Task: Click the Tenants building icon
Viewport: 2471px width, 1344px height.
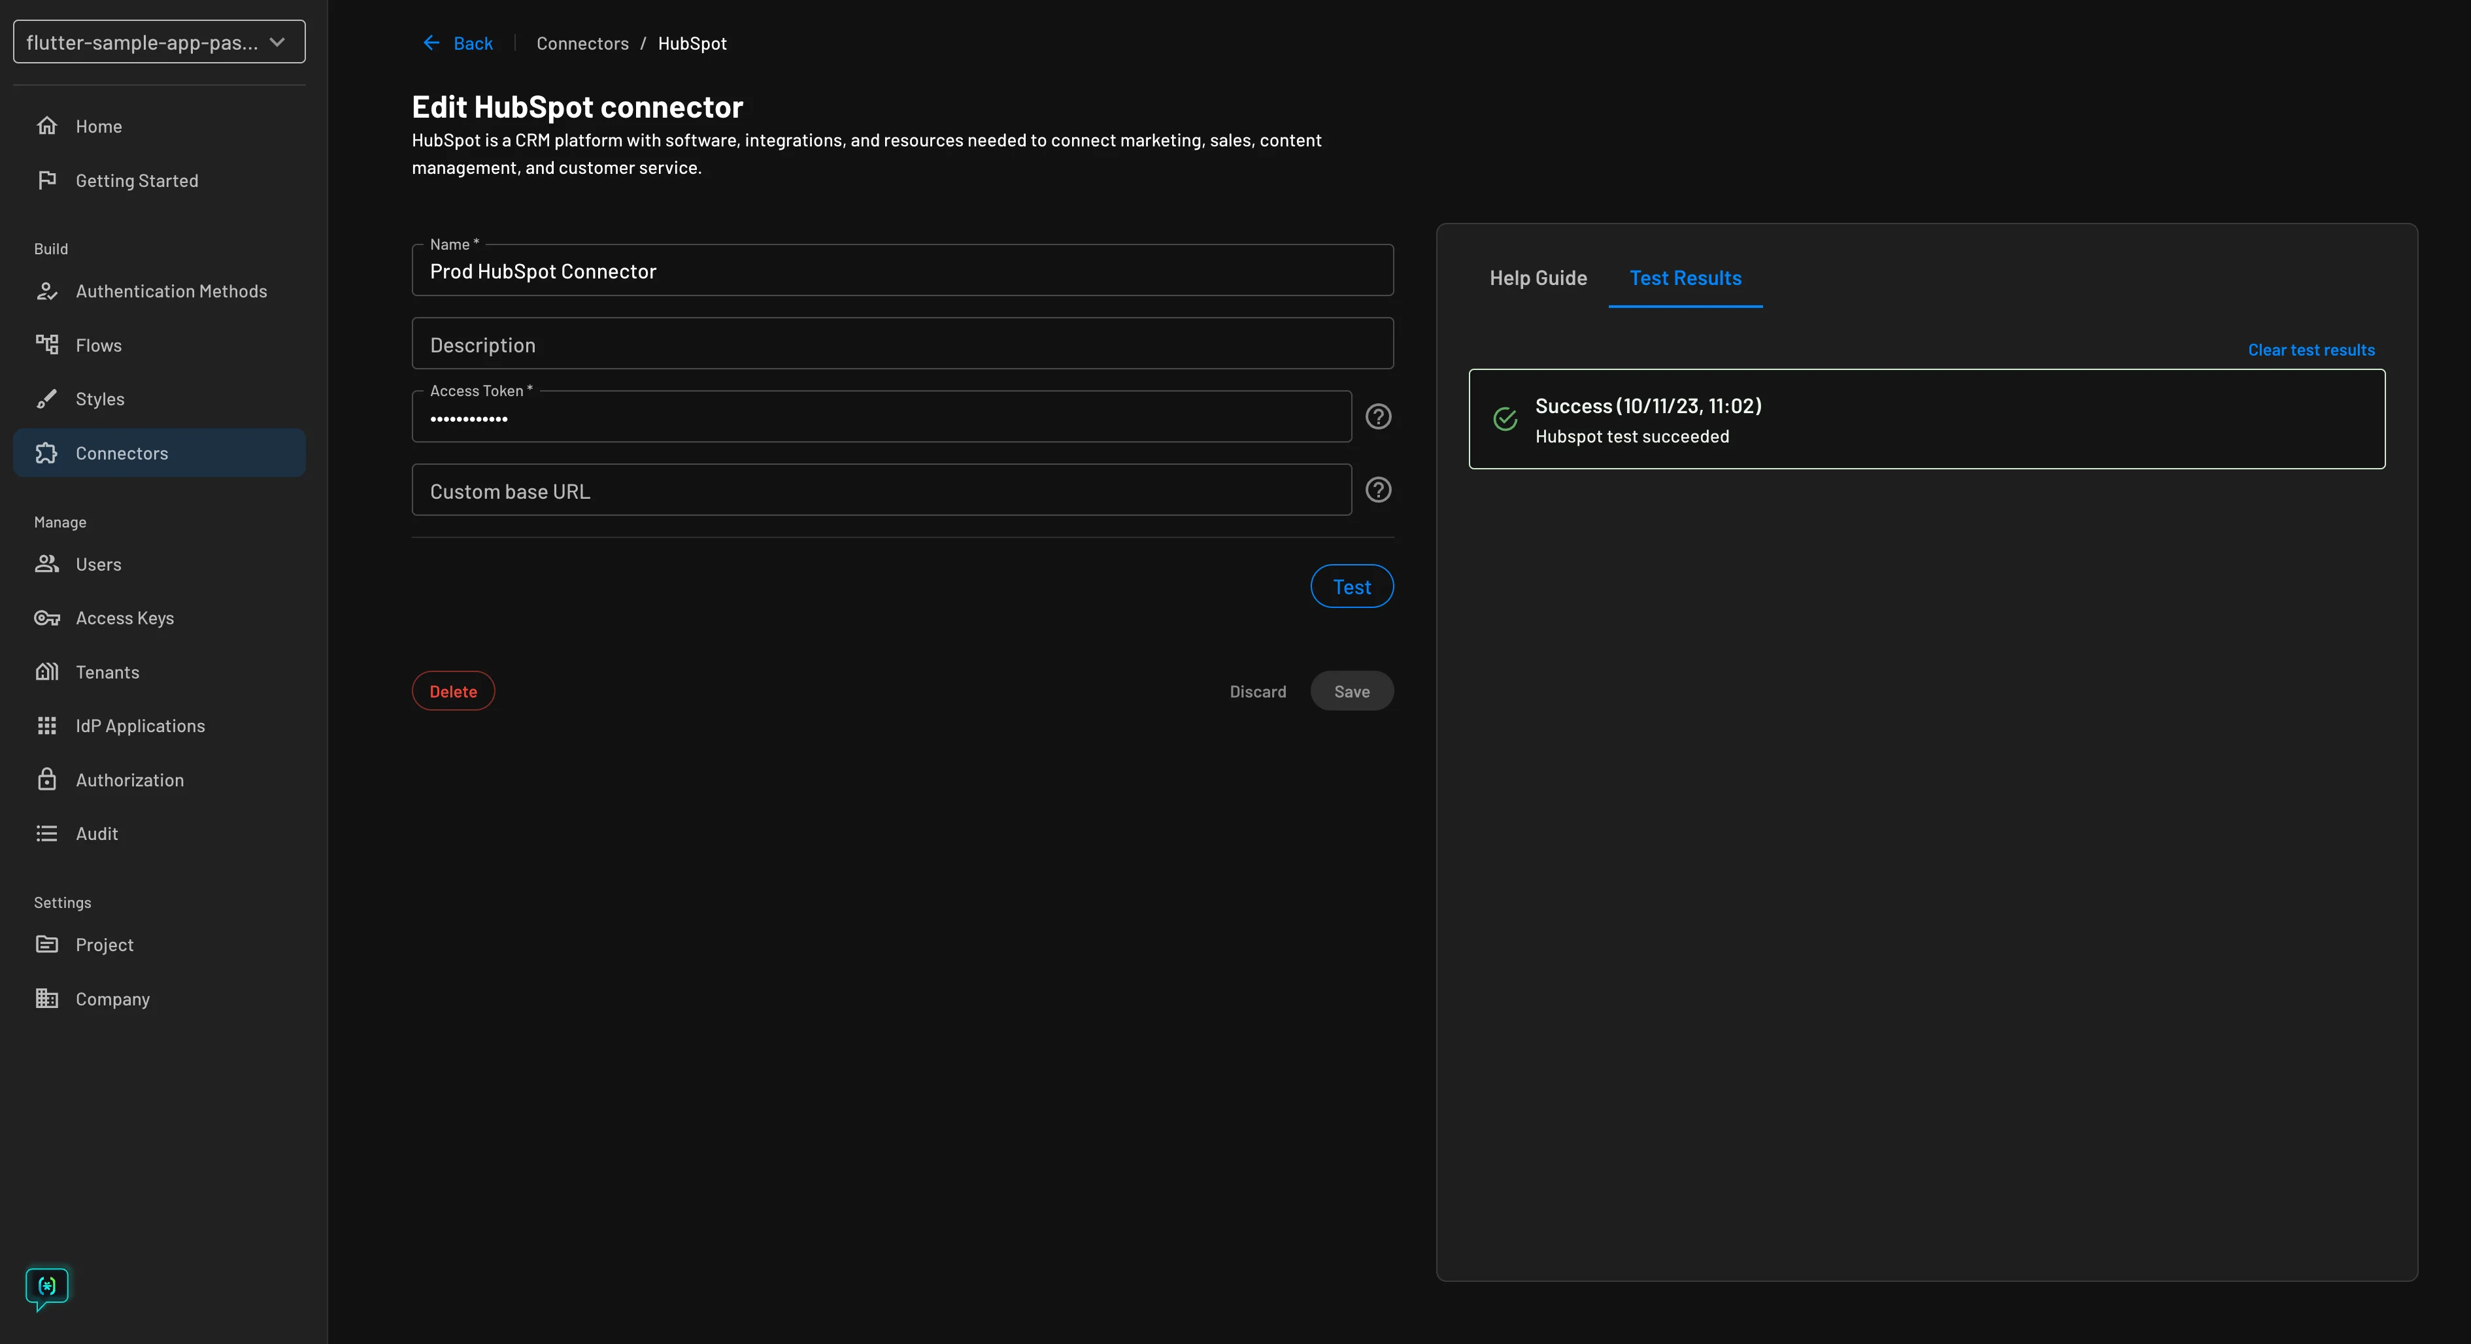Action: point(47,671)
